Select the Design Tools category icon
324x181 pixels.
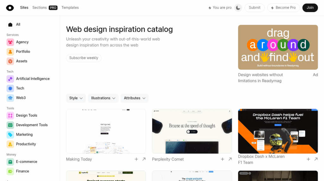[10, 115]
